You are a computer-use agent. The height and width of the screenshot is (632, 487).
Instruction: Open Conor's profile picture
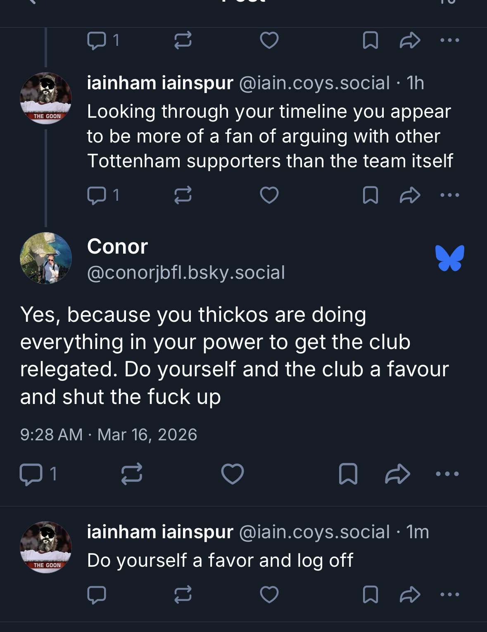(x=46, y=258)
